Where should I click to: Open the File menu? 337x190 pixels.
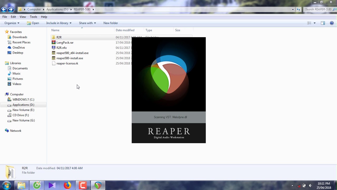pos(5,17)
